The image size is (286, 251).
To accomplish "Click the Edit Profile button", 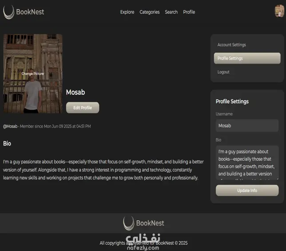I will (83, 108).
